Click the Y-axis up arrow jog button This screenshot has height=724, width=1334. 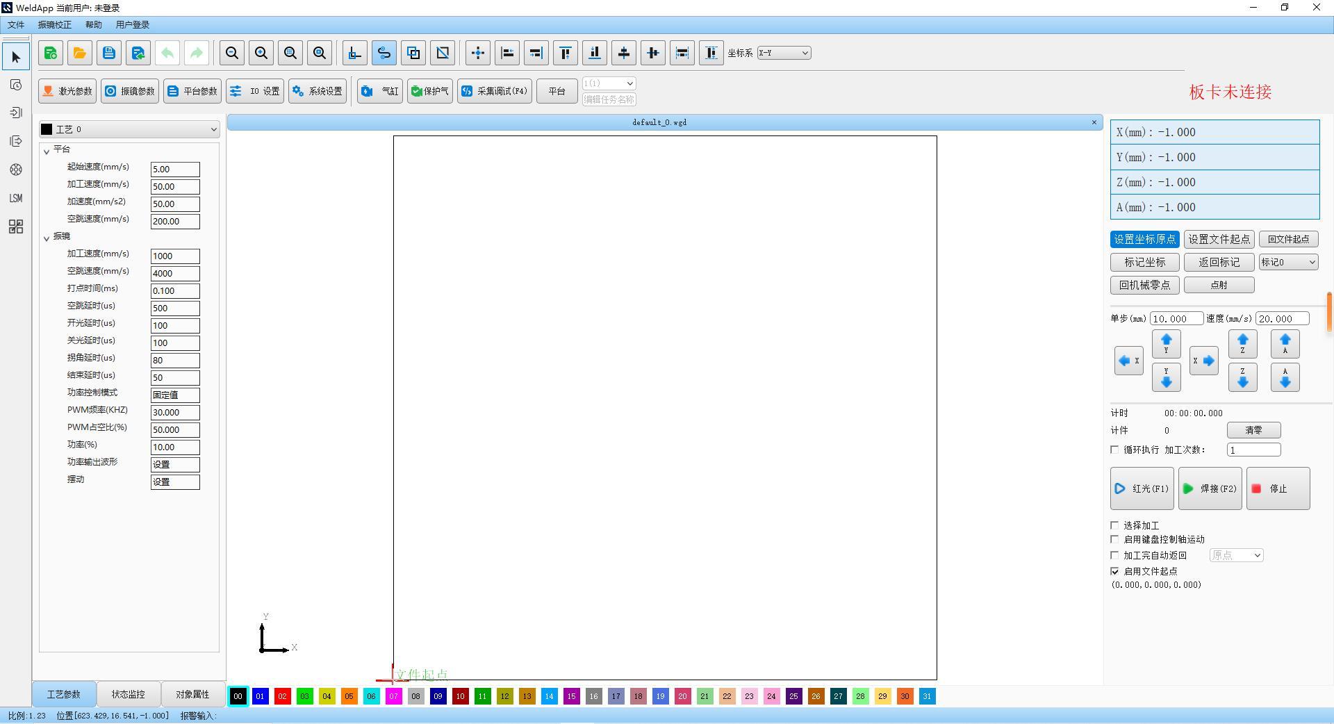[1167, 344]
